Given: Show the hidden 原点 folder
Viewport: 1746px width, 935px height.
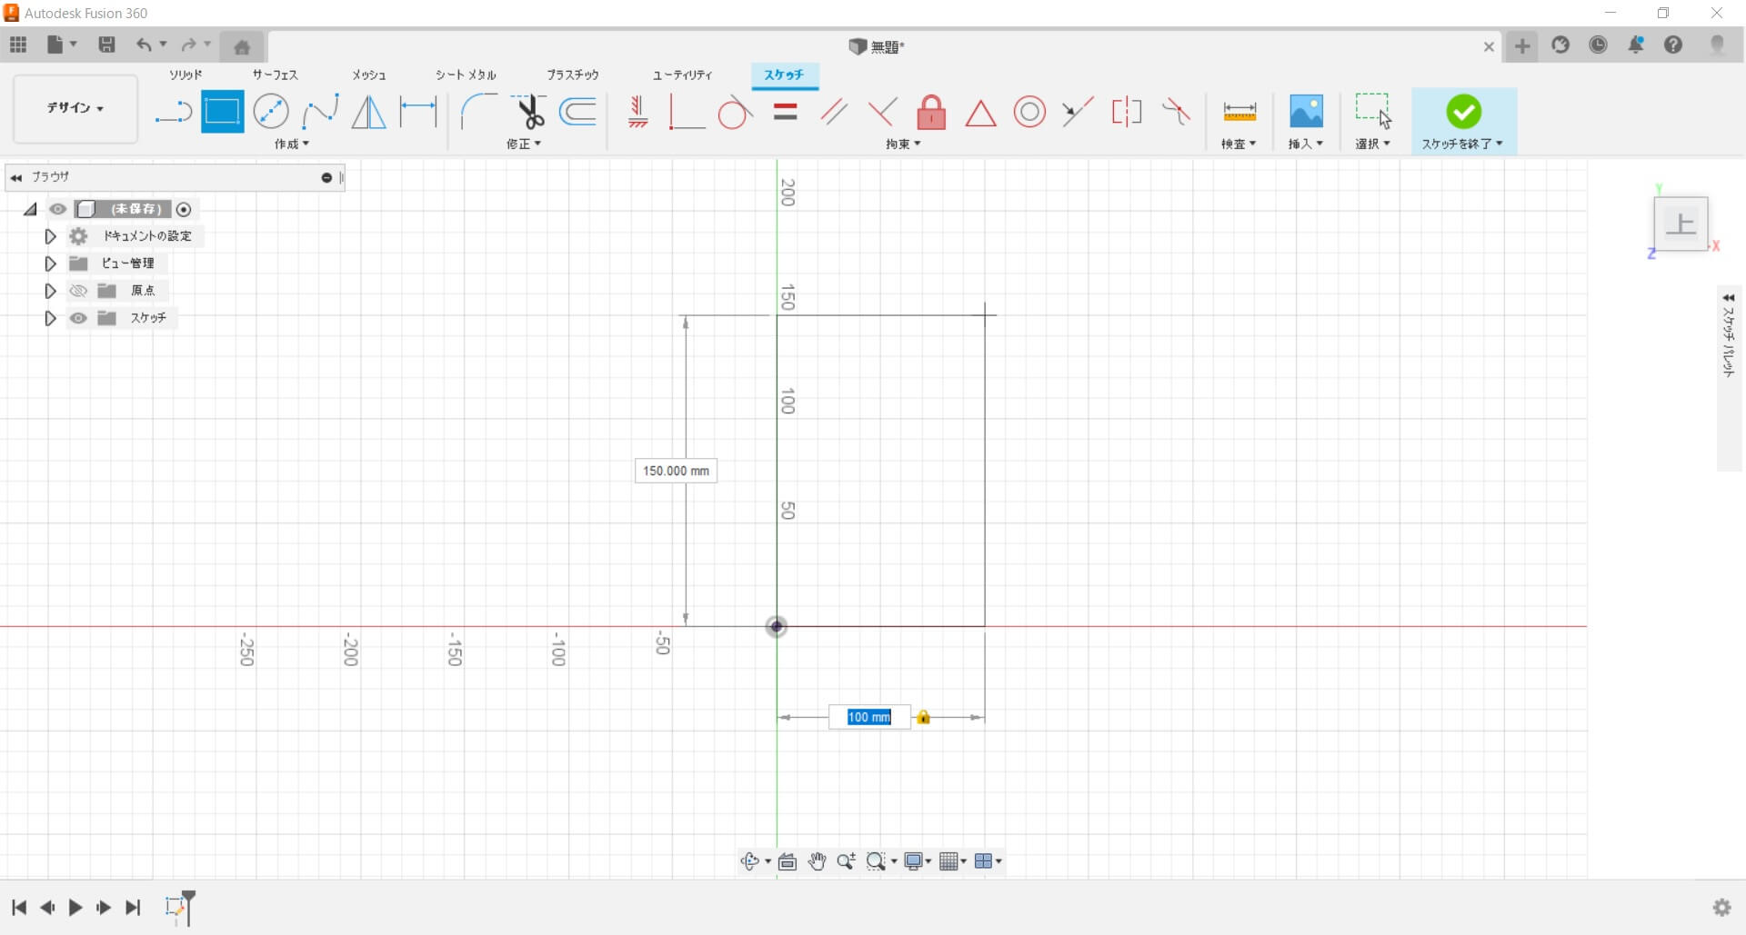Looking at the screenshot, I should [79, 291].
